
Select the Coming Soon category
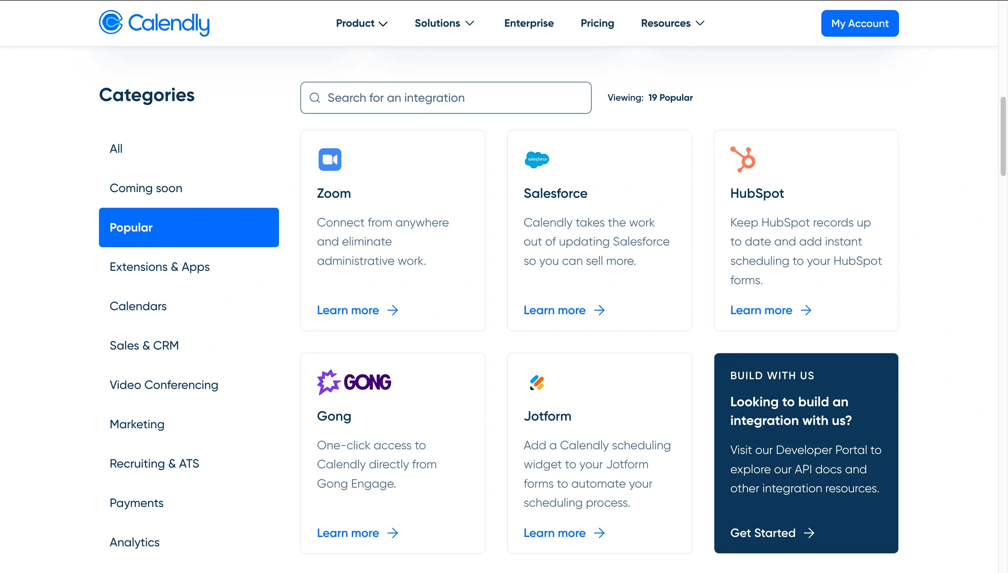(x=146, y=188)
